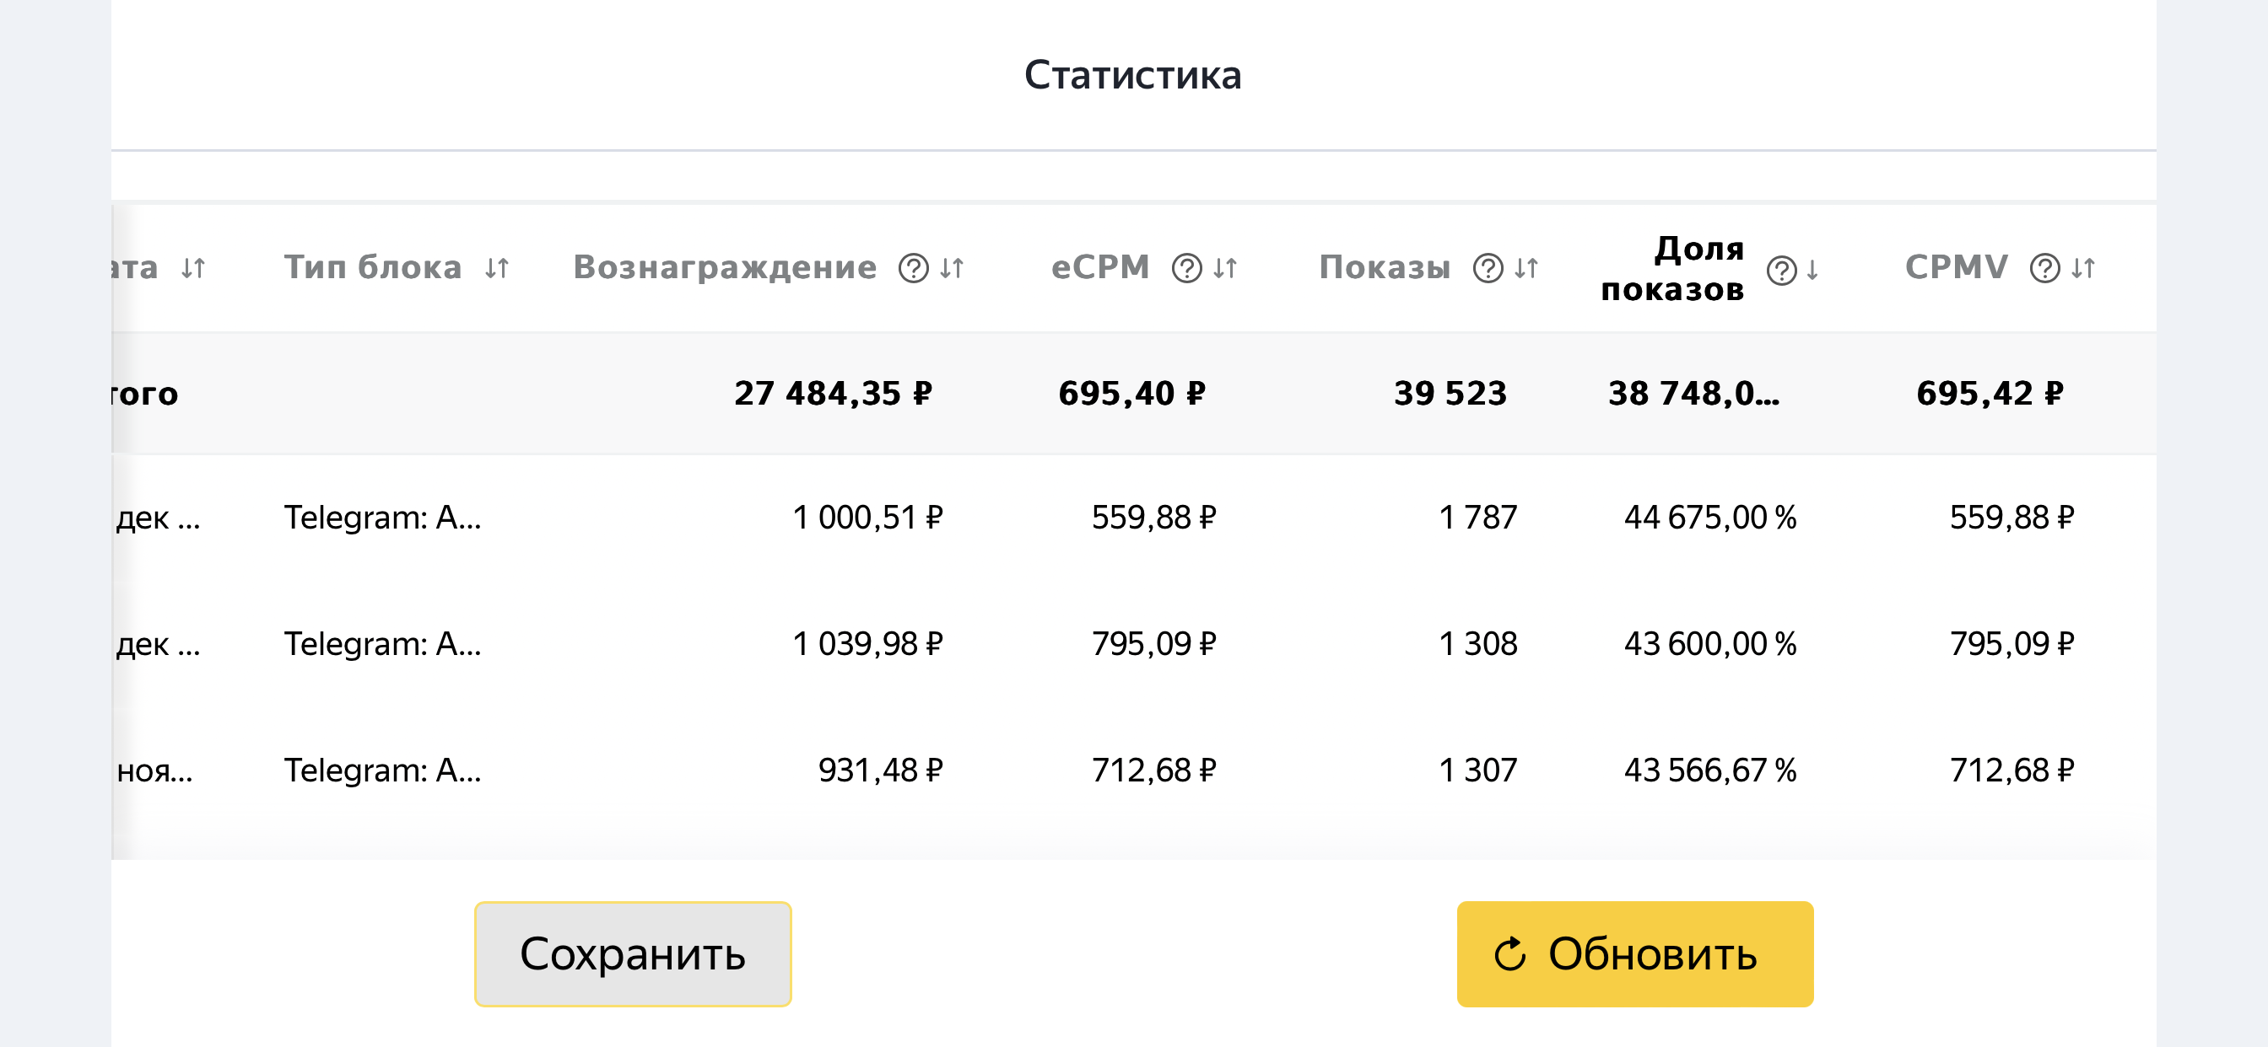Sort table by eCPM arrows
The image size is (2268, 1047).
tap(1224, 268)
